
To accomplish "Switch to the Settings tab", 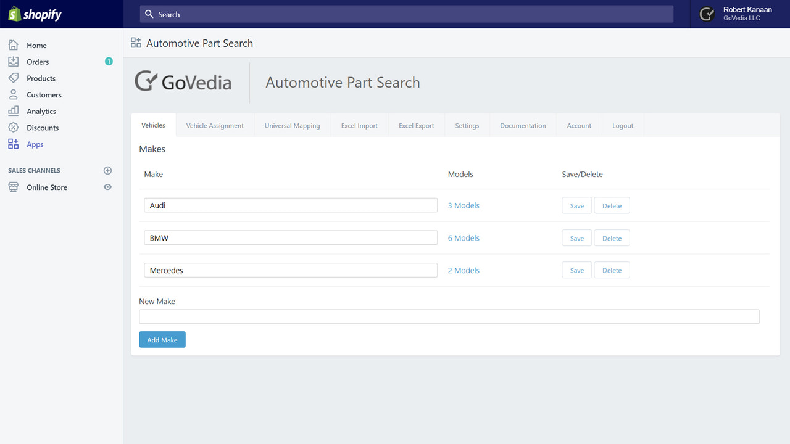I will 467,125.
